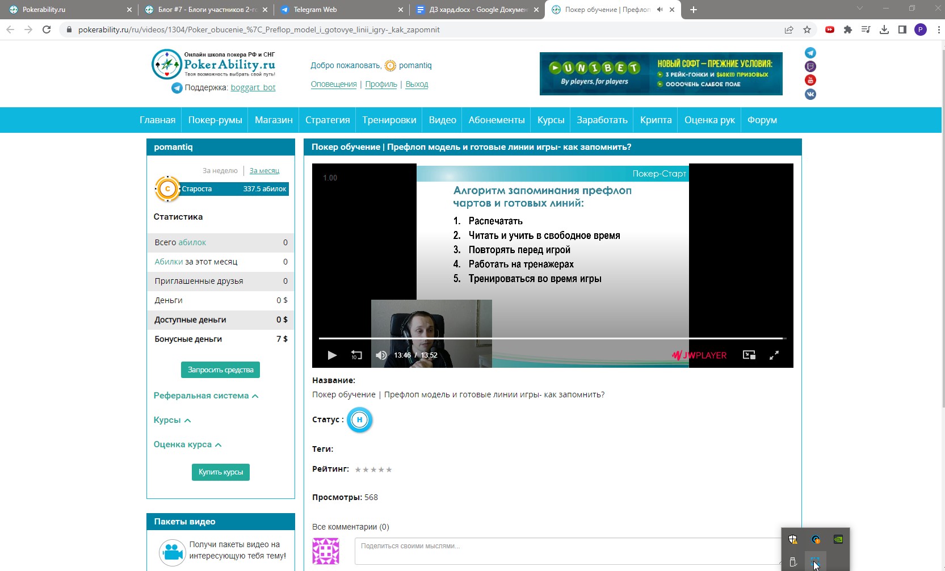This screenshot has height=571, width=945.
Task: Toggle picture-in-picture for the video
Action: [749, 355]
